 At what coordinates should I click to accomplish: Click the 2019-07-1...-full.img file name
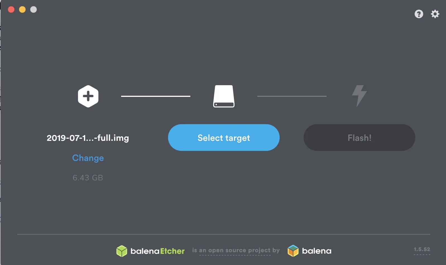tap(88, 138)
